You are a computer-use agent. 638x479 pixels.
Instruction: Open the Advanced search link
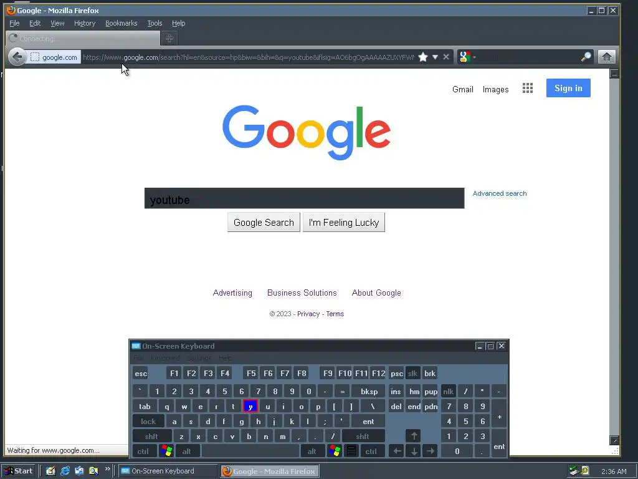tap(499, 193)
